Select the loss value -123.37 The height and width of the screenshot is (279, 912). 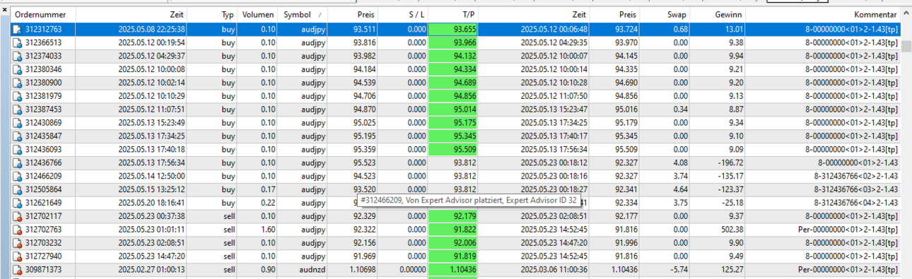pyautogui.click(x=730, y=190)
